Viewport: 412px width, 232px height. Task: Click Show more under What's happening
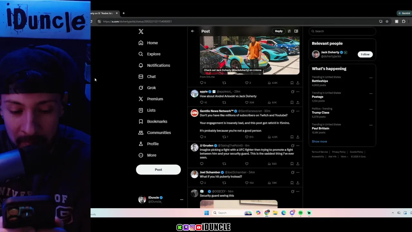point(319,141)
